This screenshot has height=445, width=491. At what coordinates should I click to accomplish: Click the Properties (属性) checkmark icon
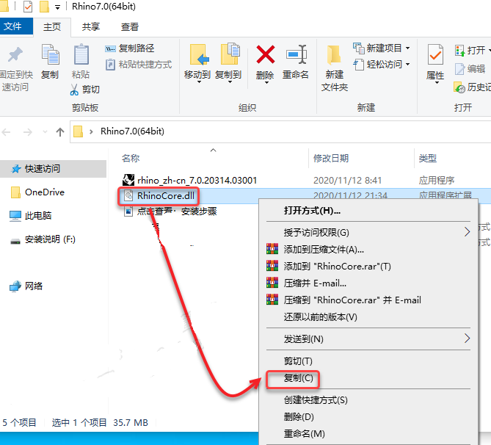(435, 54)
